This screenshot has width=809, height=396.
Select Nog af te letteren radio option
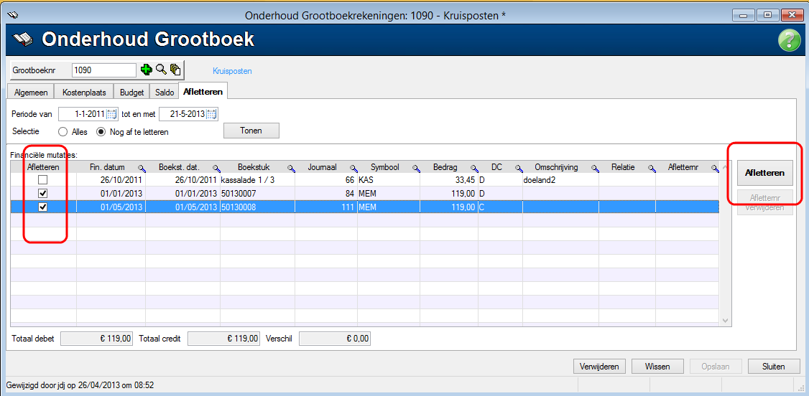click(101, 131)
